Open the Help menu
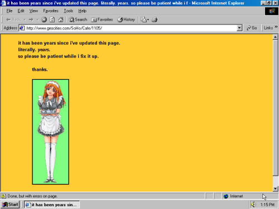The image size is (279, 209). [82, 11]
